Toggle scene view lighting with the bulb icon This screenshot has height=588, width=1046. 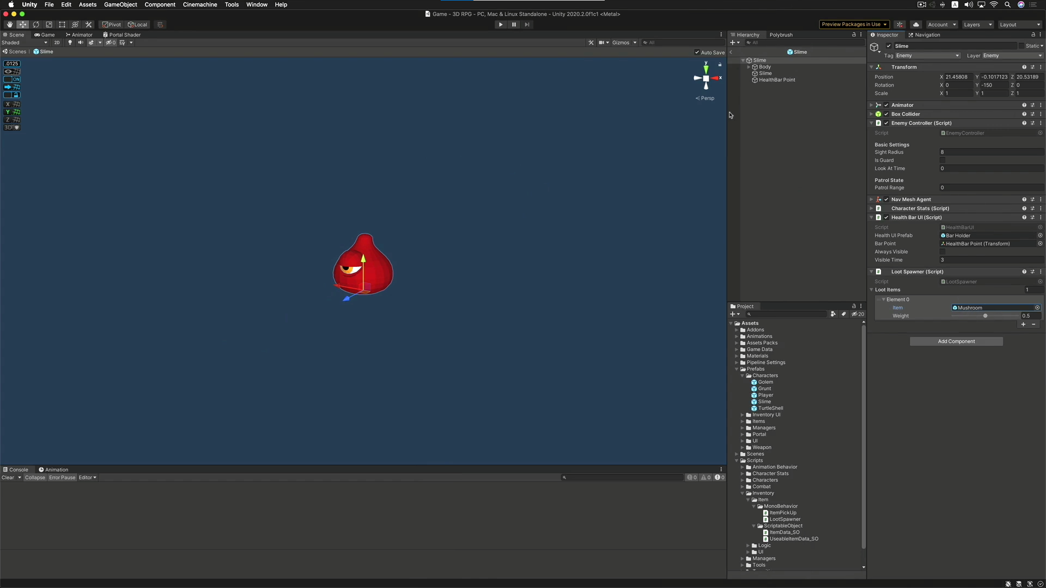point(70,42)
